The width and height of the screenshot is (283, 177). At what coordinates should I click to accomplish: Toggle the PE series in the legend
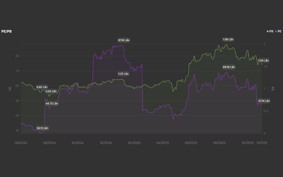(x=280, y=32)
